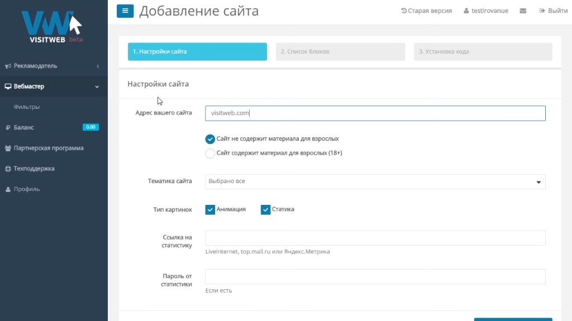572x321 pixels.
Task: Expand the Рекламодатель sidebar chevron
Action: pos(98,66)
